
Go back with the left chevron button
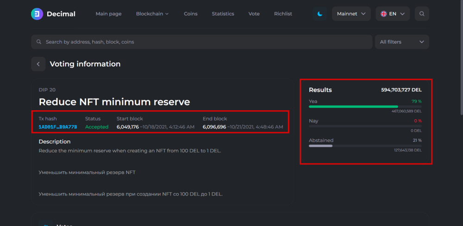click(38, 64)
